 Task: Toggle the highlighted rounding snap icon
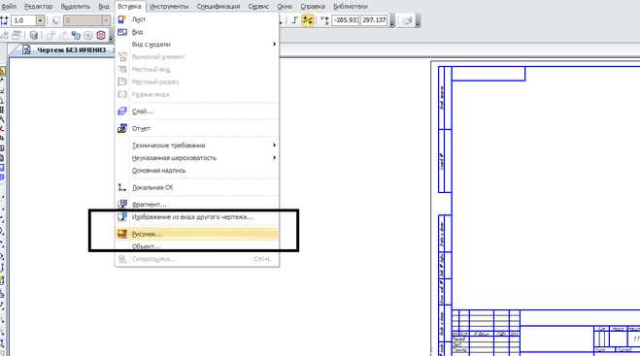(308, 20)
